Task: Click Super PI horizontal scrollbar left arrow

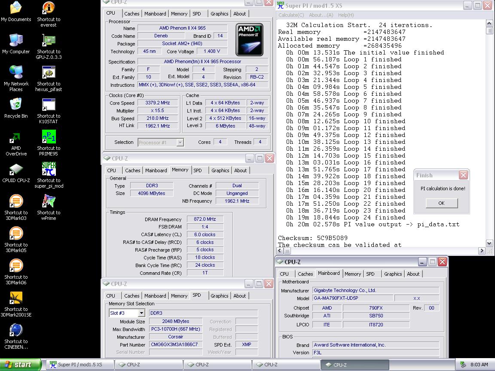Action: (x=280, y=251)
